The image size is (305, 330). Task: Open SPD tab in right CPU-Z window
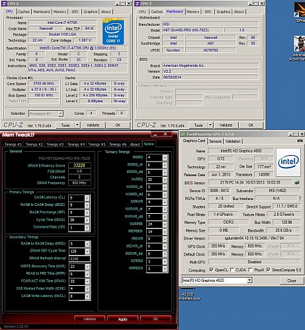click(x=208, y=12)
